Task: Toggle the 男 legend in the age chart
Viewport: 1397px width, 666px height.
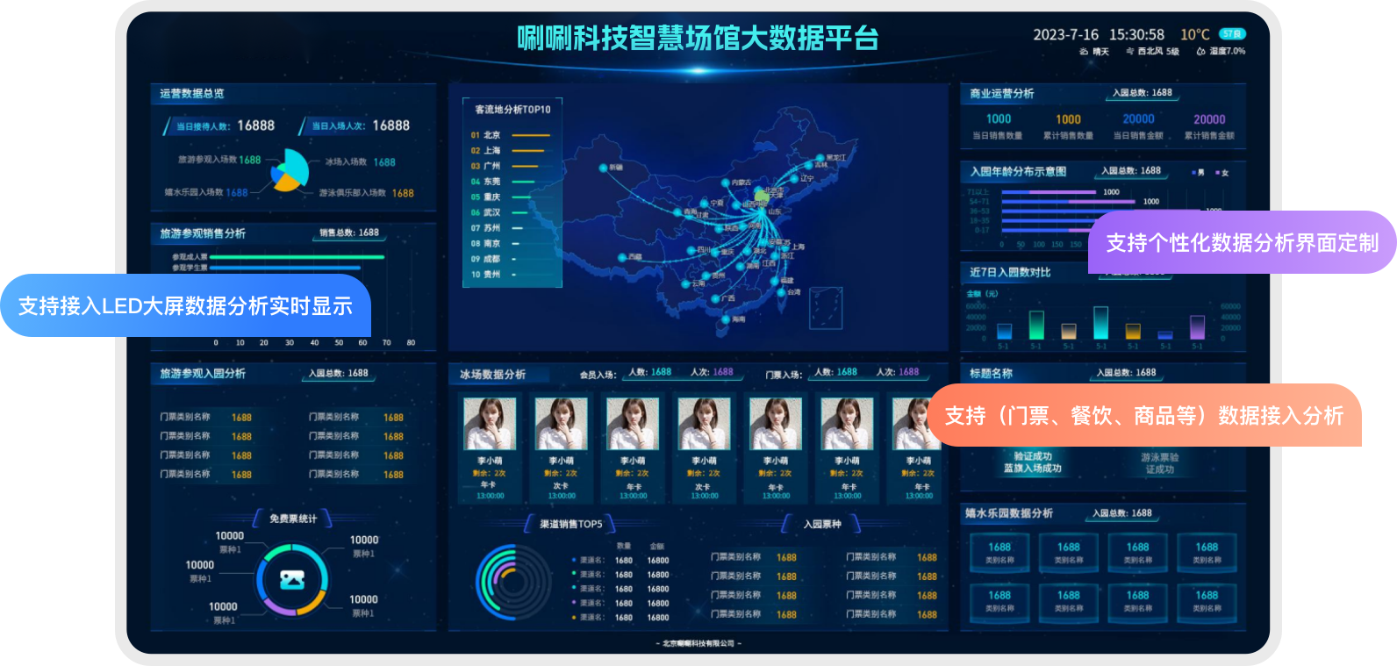Action: click(x=1198, y=173)
